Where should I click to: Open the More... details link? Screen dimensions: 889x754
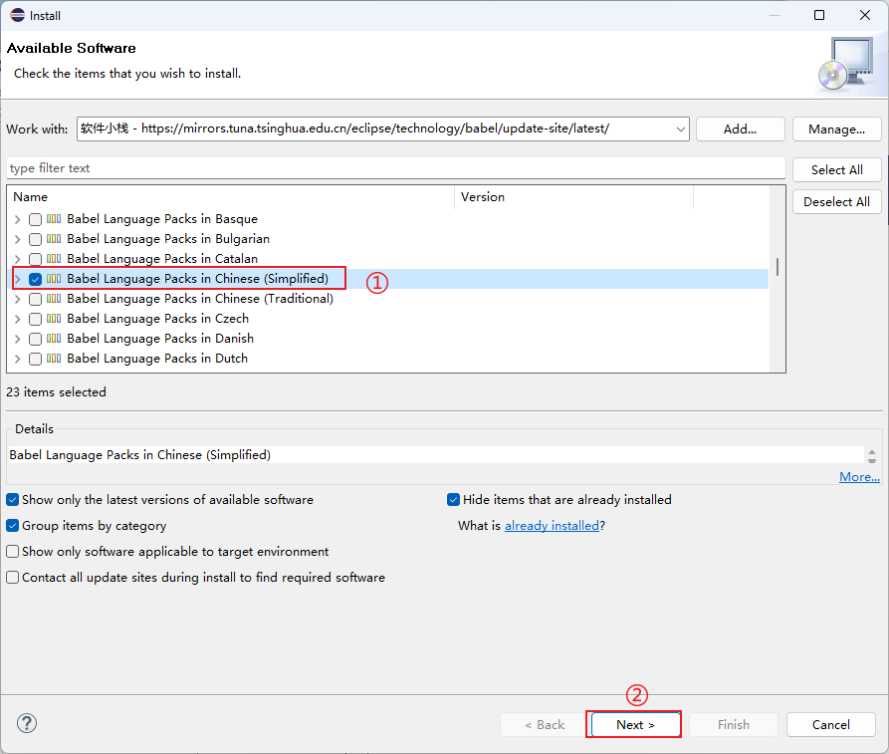(859, 477)
